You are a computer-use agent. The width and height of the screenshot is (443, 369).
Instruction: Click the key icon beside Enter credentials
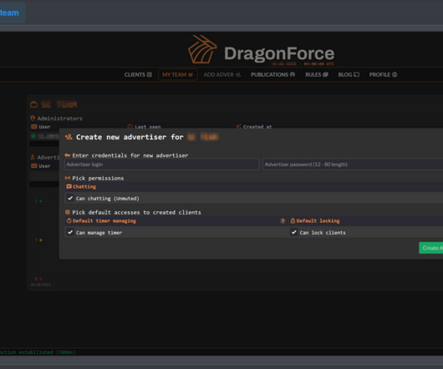click(67, 155)
